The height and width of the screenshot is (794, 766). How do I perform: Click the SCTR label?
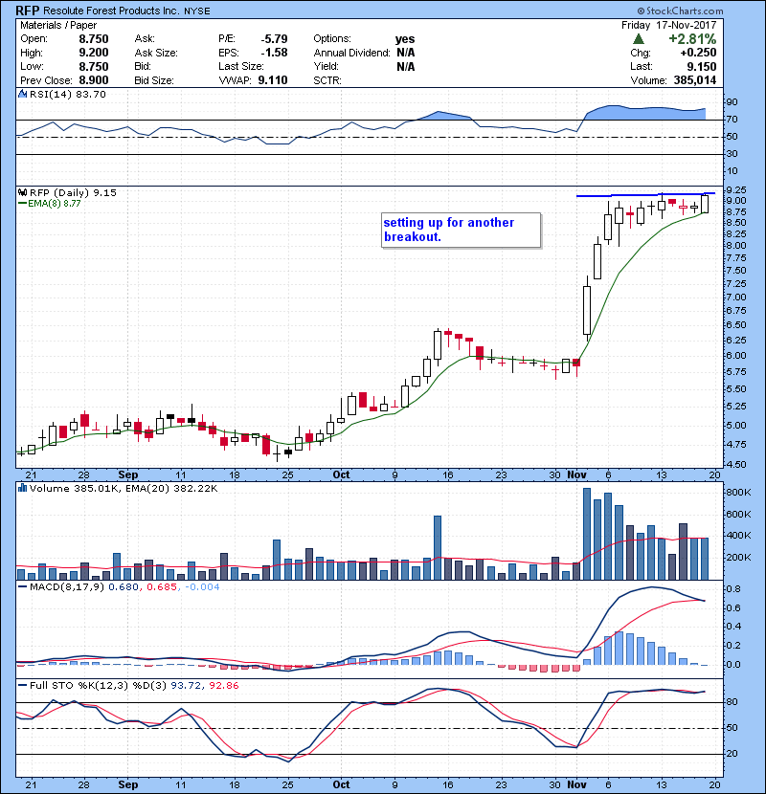point(327,80)
